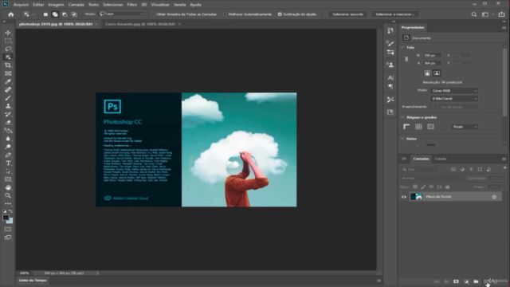Toggle Obter Amostra de Todas as Camadas checkbox

click(153, 14)
